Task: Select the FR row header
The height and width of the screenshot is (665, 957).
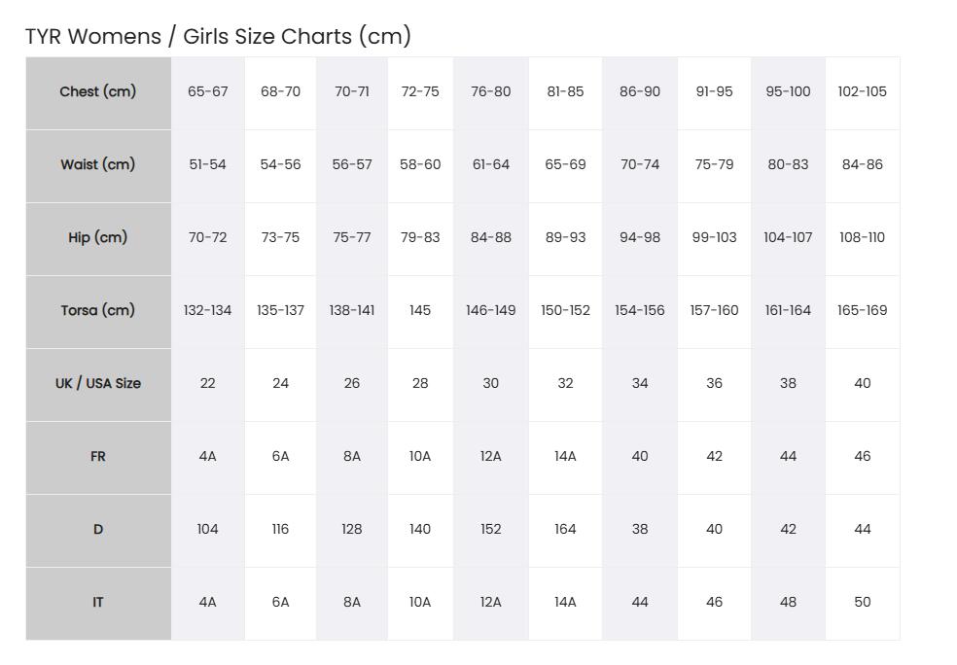Action: tap(98, 458)
